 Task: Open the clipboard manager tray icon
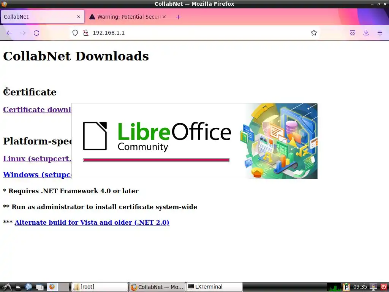click(x=346, y=287)
